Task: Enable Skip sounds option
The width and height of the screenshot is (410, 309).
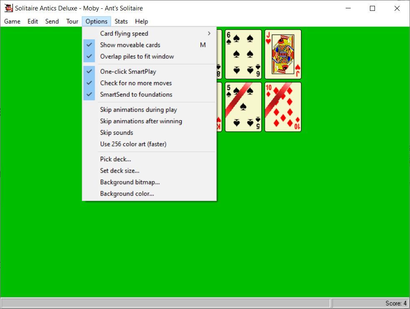Action: [116, 133]
